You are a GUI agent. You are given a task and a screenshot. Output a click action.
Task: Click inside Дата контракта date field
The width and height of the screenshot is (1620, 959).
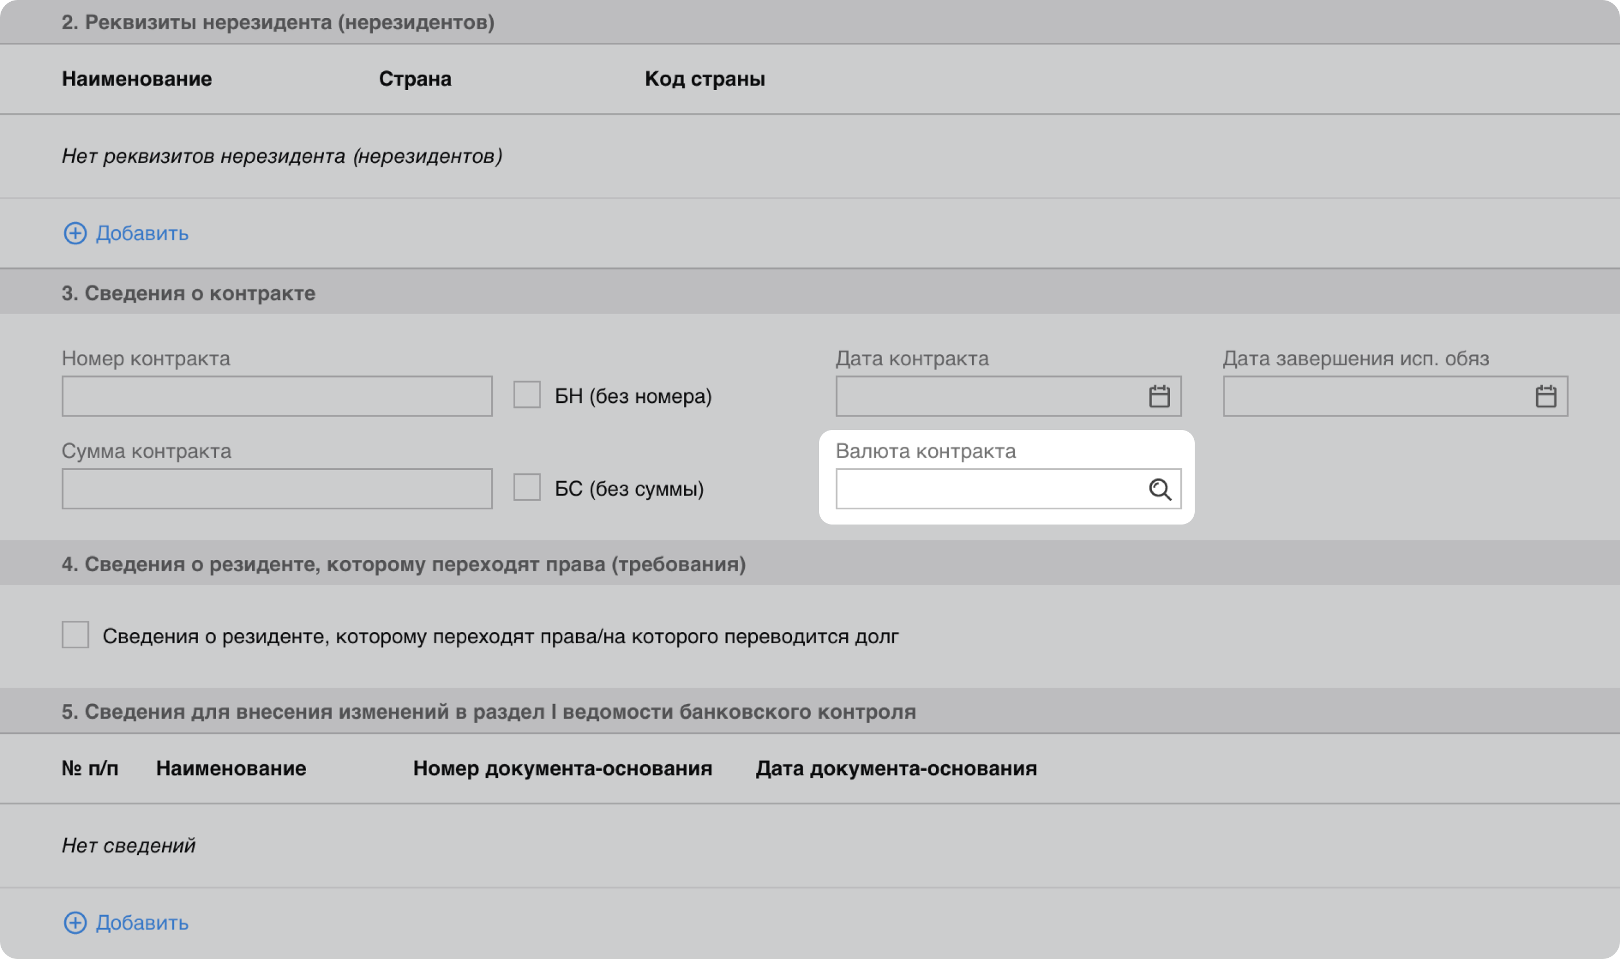pos(988,396)
